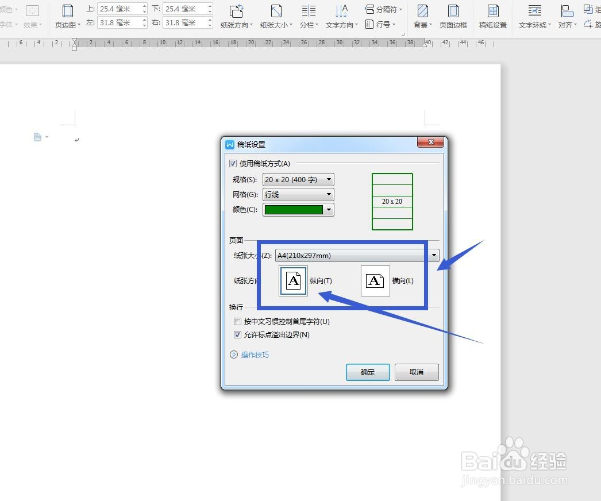Click the green color swatch in 颜色 field
Screen dimensions: 601x501
coord(294,210)
